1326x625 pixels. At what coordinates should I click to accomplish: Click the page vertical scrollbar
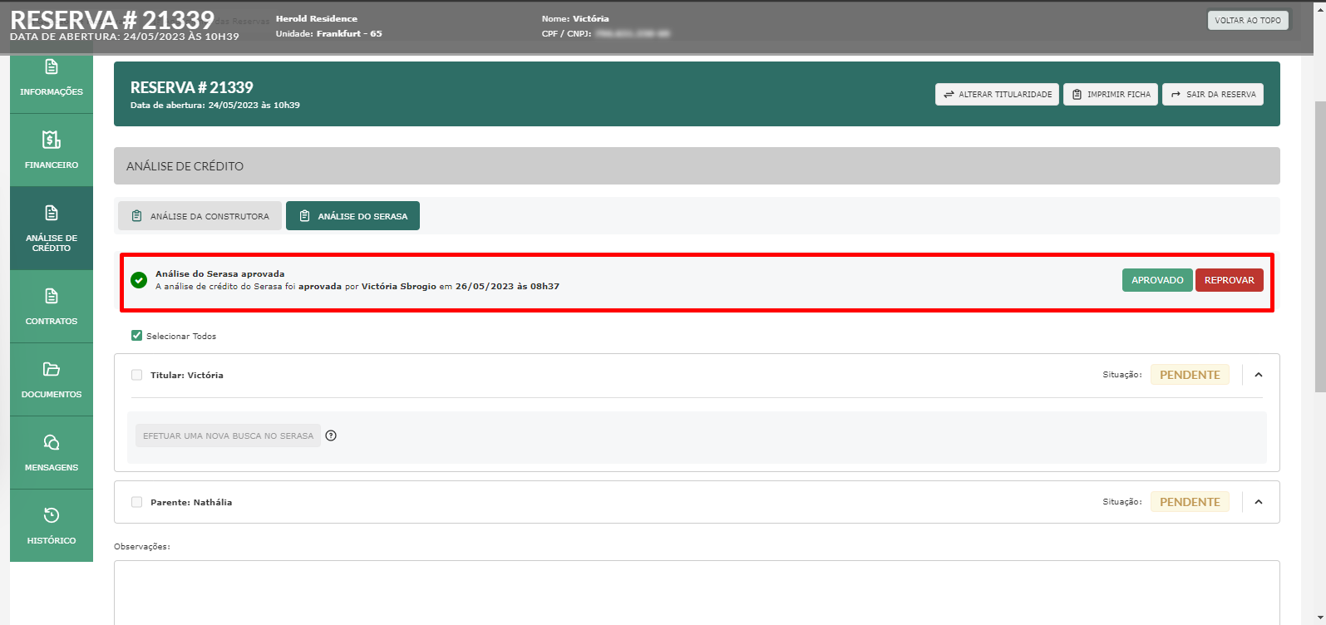(x=1319, y=245)
